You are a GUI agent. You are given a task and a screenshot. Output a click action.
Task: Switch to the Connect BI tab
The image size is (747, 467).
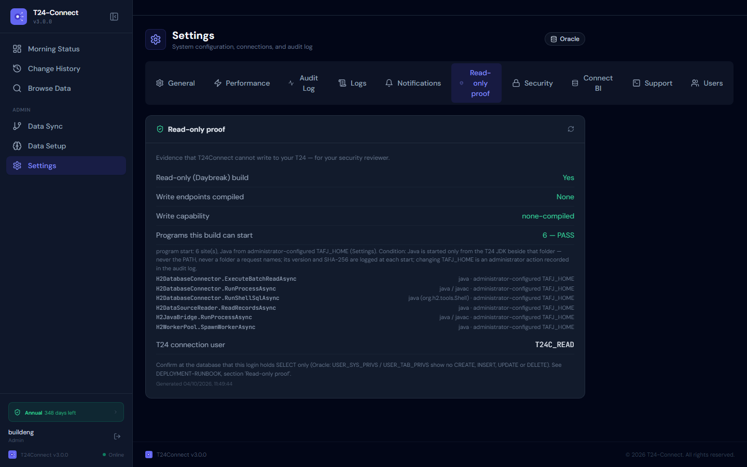(x=592, y=83)
